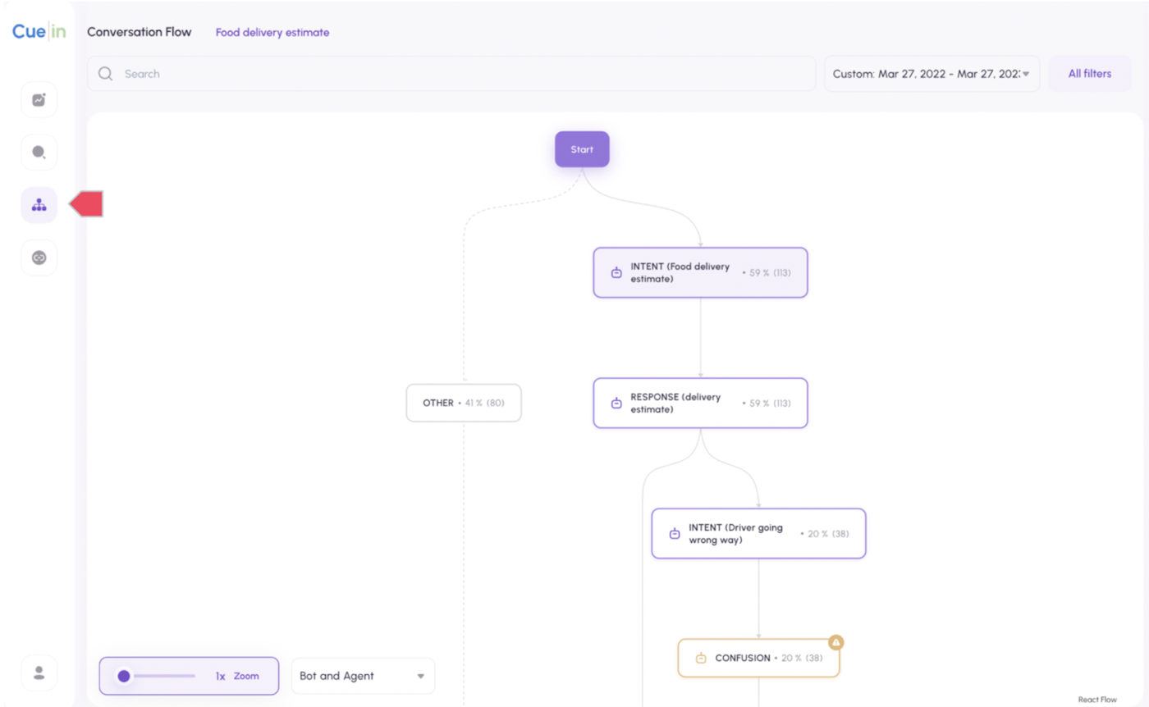Click the CONFUSION warning badge icon
The image size is (1149, 707).
[836, 641]
